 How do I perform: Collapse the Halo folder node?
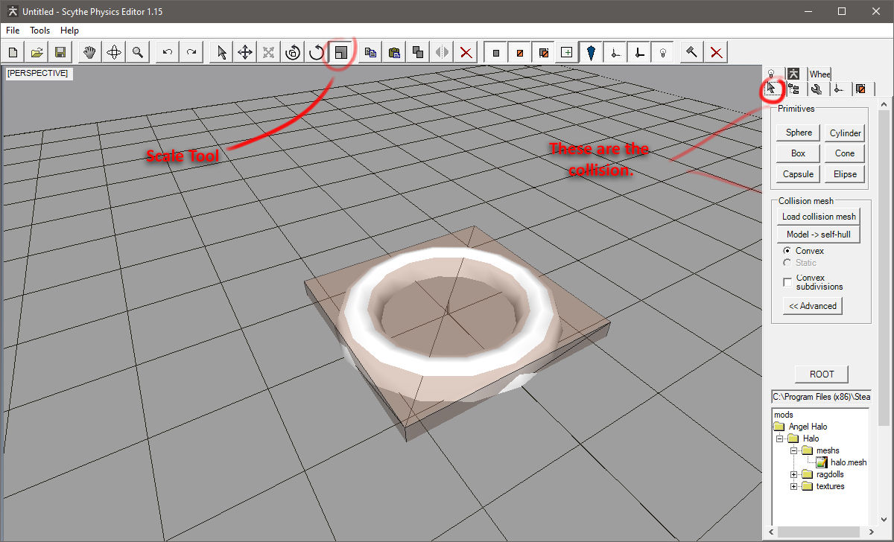(x=780, y=439)
